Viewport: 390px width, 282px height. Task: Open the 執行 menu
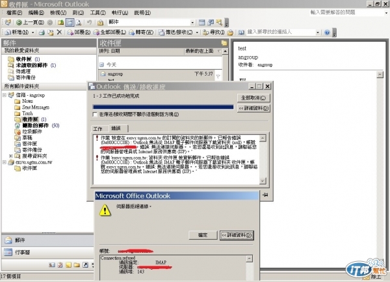pyautogui.click(x=120, y=12)
